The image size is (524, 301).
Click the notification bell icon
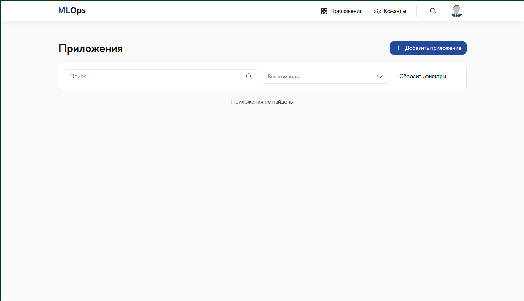[x=433, y=11]
